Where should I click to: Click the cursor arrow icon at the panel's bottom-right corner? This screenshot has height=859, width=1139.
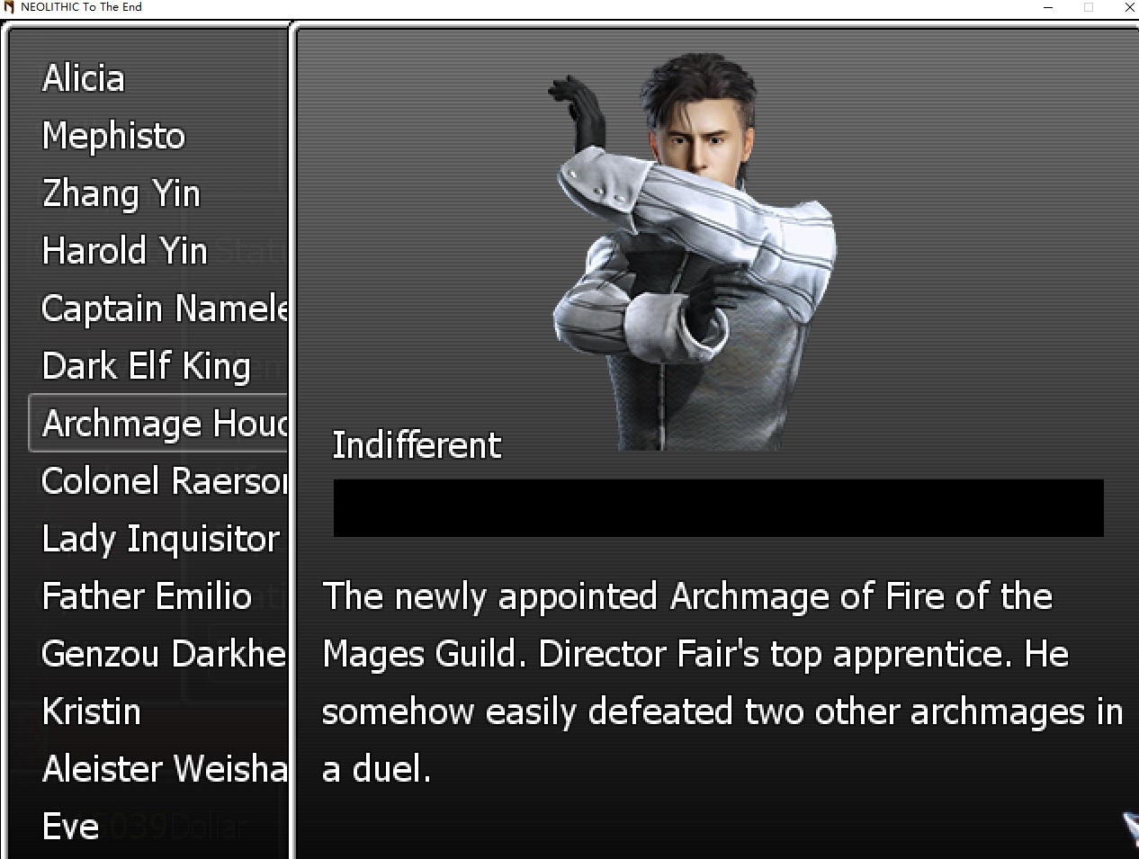(x=1130, y=828)
